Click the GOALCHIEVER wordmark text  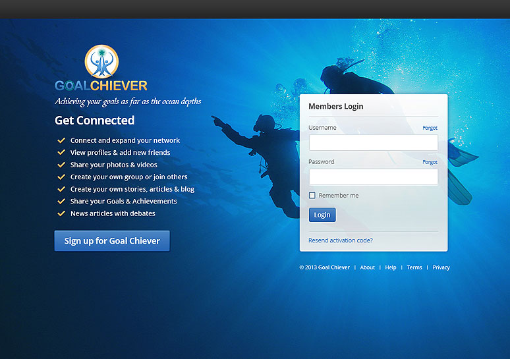(x=101, y=86)
